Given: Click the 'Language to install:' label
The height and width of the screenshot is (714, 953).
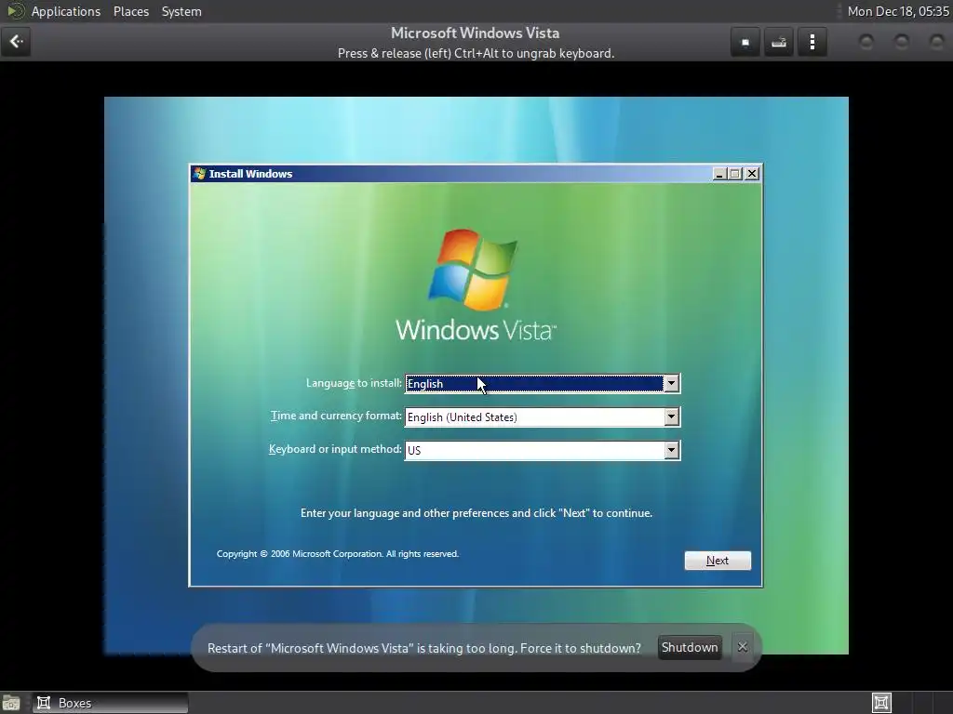Looking at the screenshot, I should [x=354, y=383].
